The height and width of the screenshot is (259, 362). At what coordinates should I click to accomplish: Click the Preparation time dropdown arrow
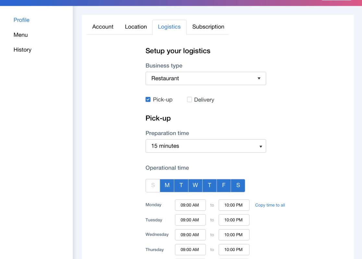pos(261,147)
